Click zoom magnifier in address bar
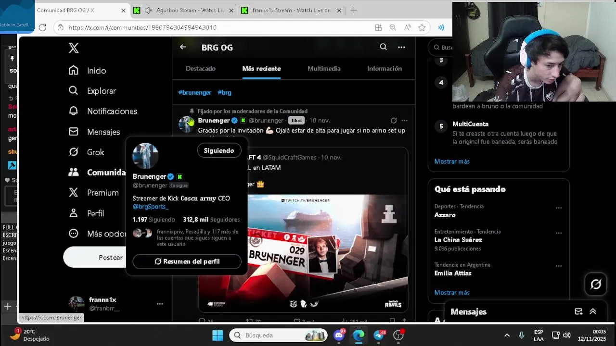Screen dimensions: 616x346 (393, 27)
